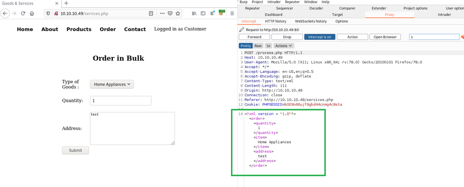Bookmark this page with star icon
Screen dimensions: 464x187
coord(178,13)
